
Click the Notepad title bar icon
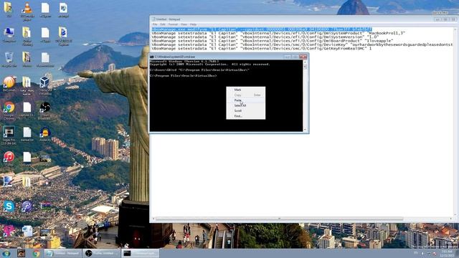tap(153, 19)
